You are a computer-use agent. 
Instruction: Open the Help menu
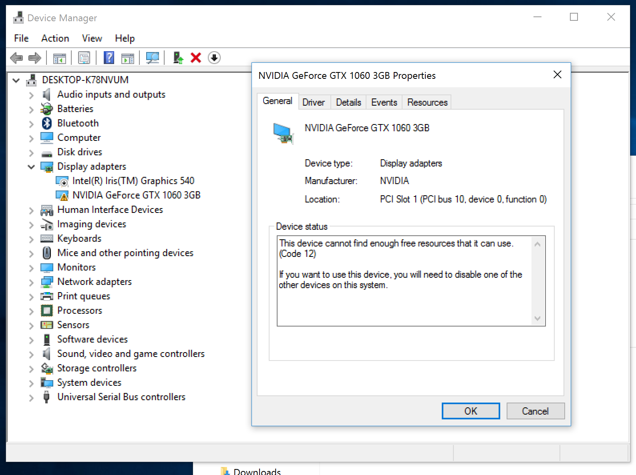(x=125, y=38)
